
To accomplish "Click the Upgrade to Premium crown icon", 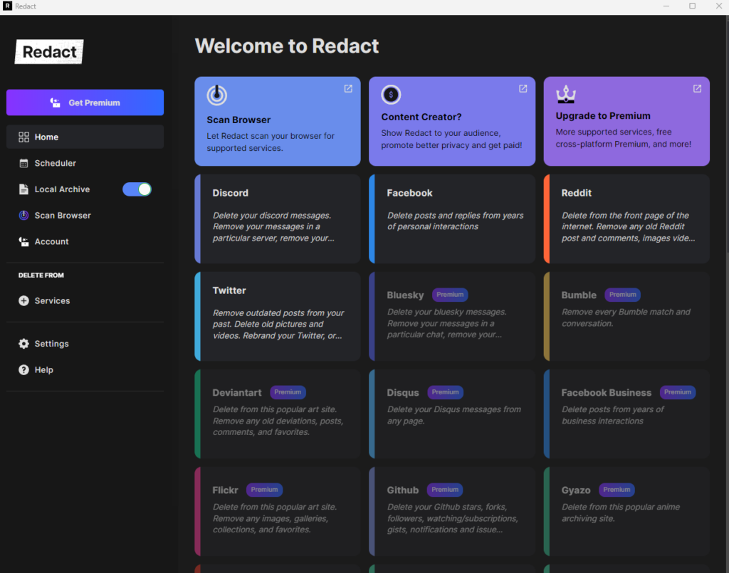I will 566,94.
